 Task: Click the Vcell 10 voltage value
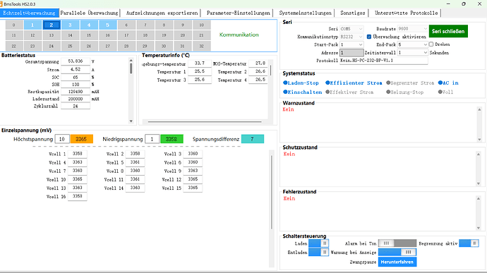point(78,179)
